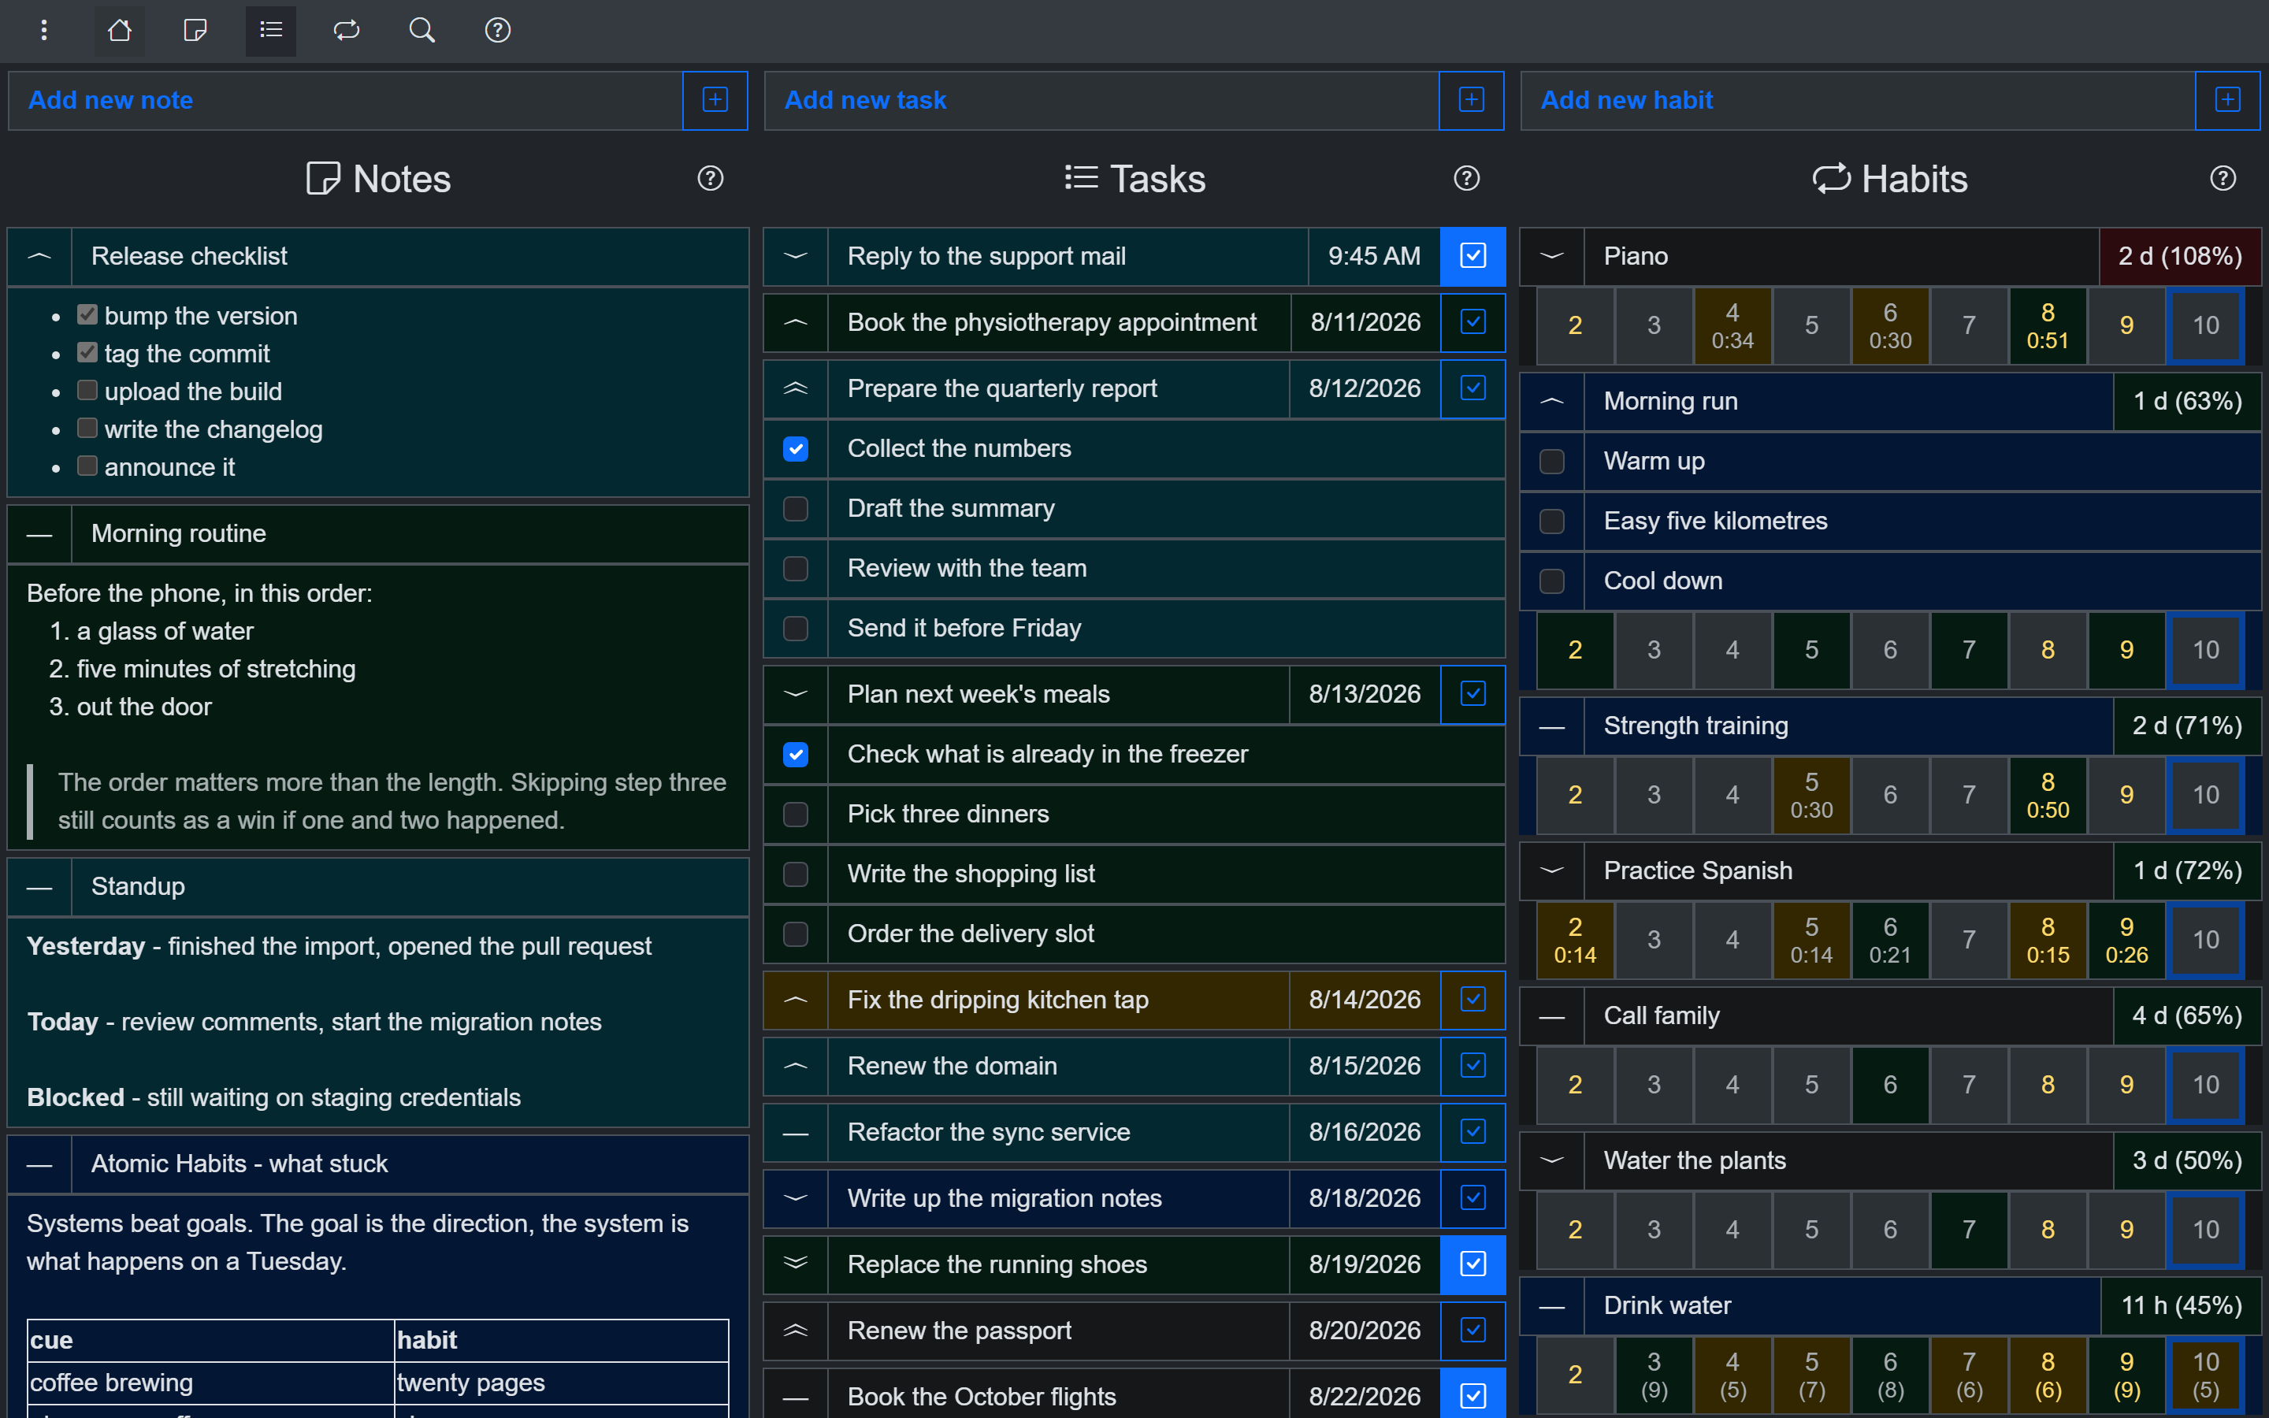Screen dimensions: 2269x1418
Task: Collapse the Release checklist note
Action: click(39, 256)
